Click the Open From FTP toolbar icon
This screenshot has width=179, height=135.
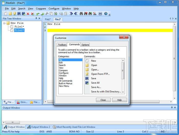click(15, 14)
